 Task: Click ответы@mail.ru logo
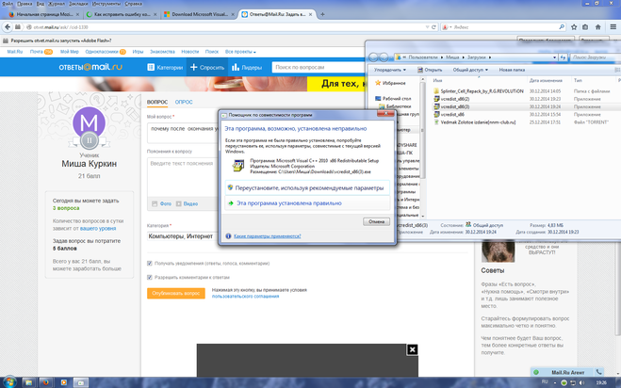tap(90, 67)
